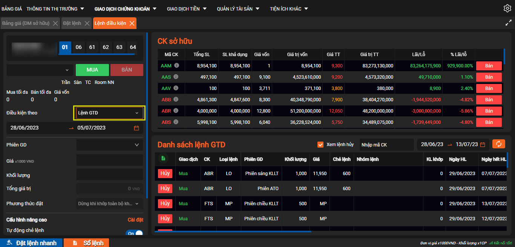Open the Giao dịch tiền menu

187,9
